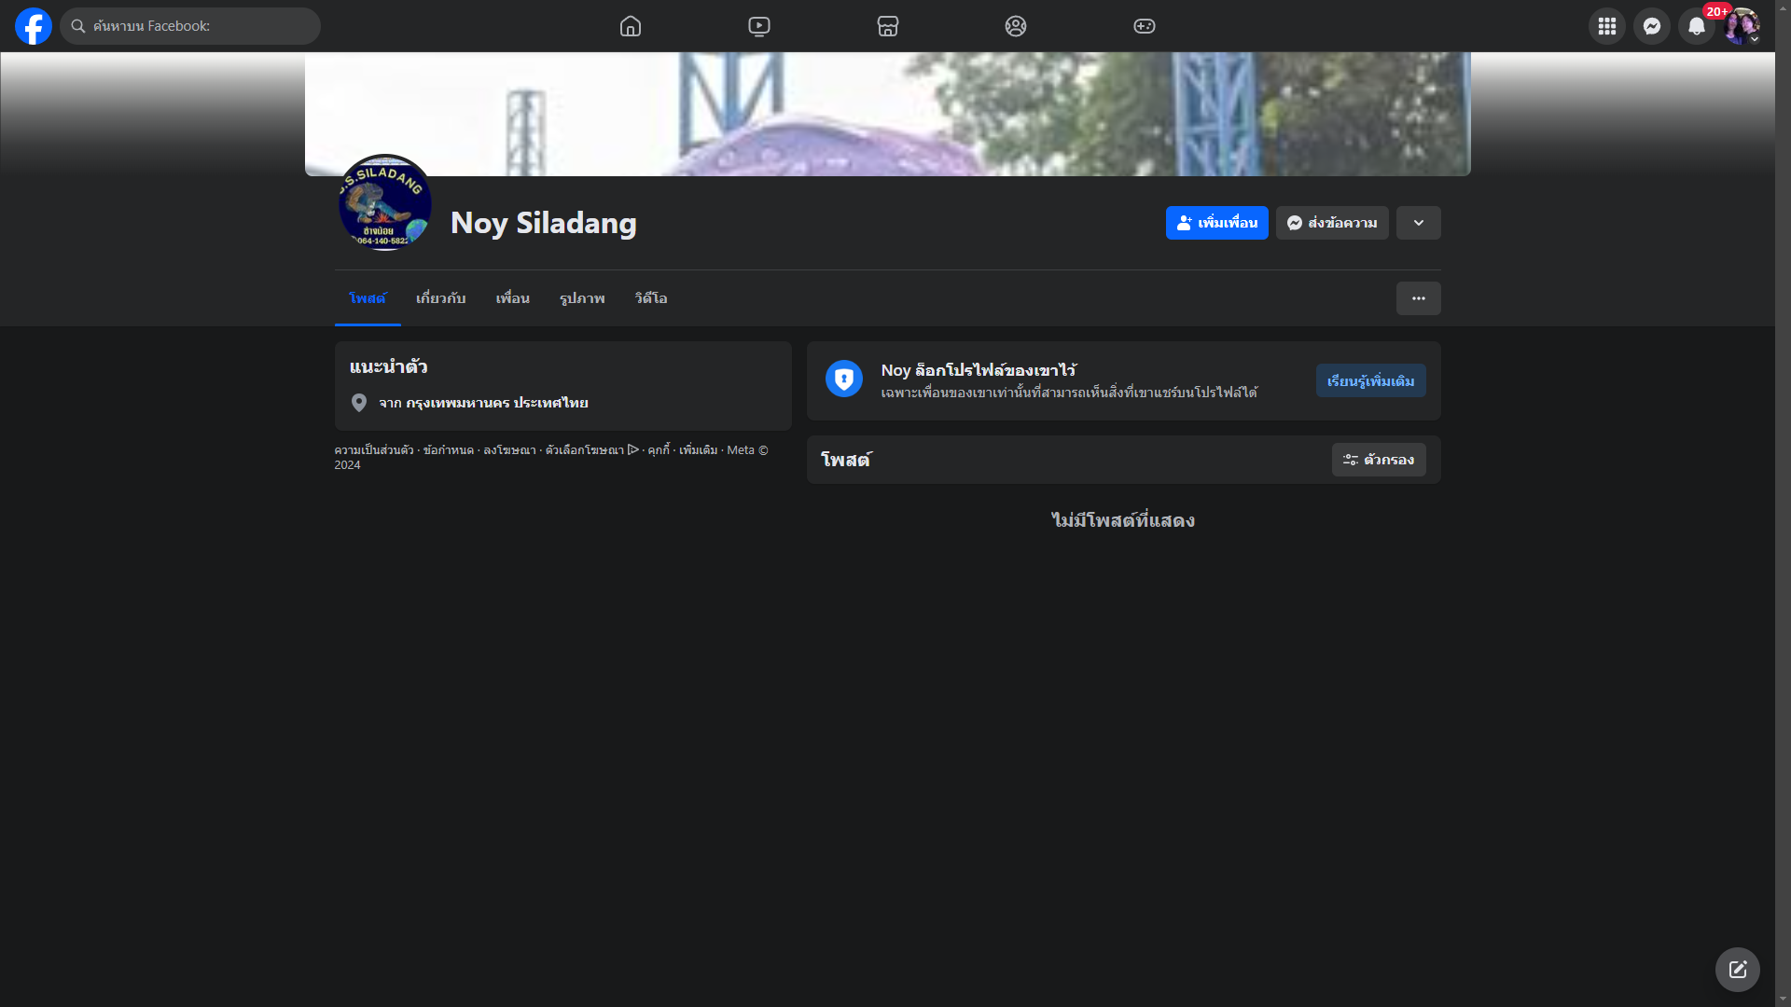Image resolution: width=1791 pixels, height=1007 pixels.
Task: Open Noy Siladang's profile picture
Action: coord(384,203)
